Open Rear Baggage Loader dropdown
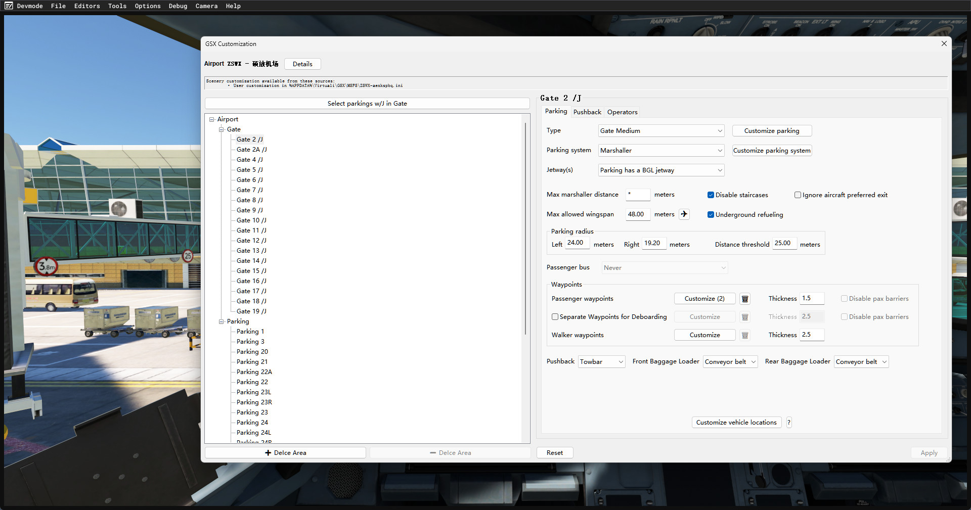This screenshot has height=510, width=971. [861, 362]
